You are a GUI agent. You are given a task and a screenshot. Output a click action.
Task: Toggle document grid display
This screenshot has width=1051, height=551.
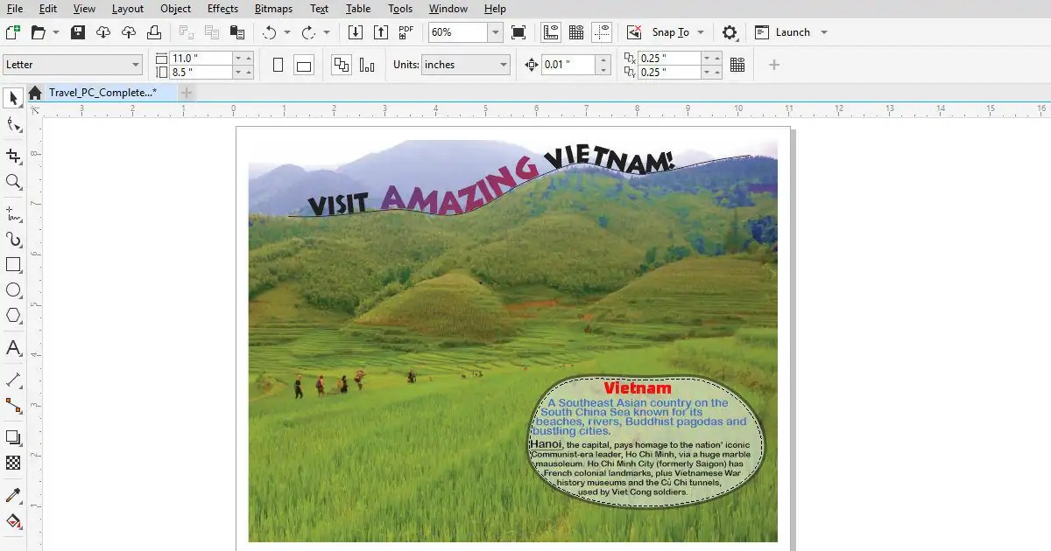pyautogui.click(x=577, y=31)
